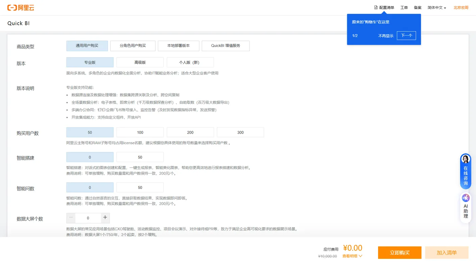Click 立即购买 to buy now
476x268 pixels.
point(400,253)
